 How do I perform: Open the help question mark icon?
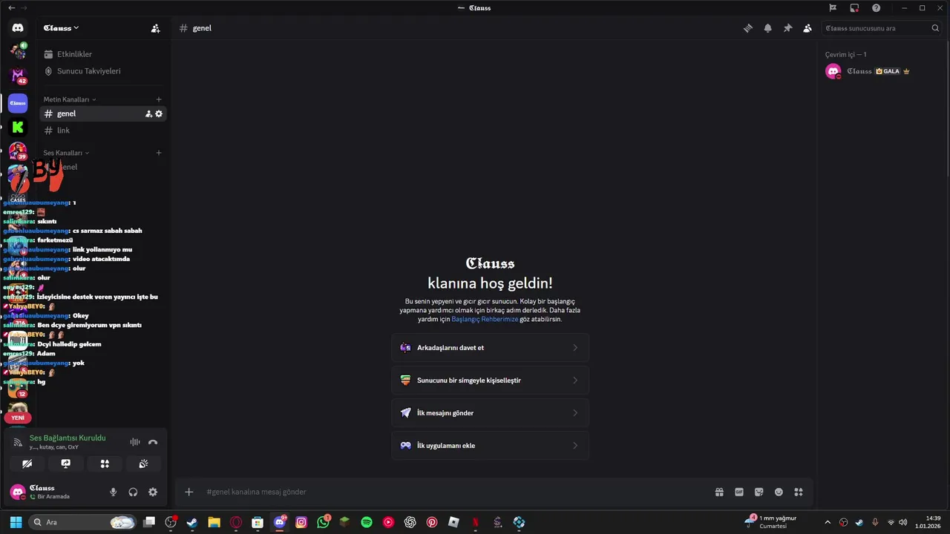[877, 8]
